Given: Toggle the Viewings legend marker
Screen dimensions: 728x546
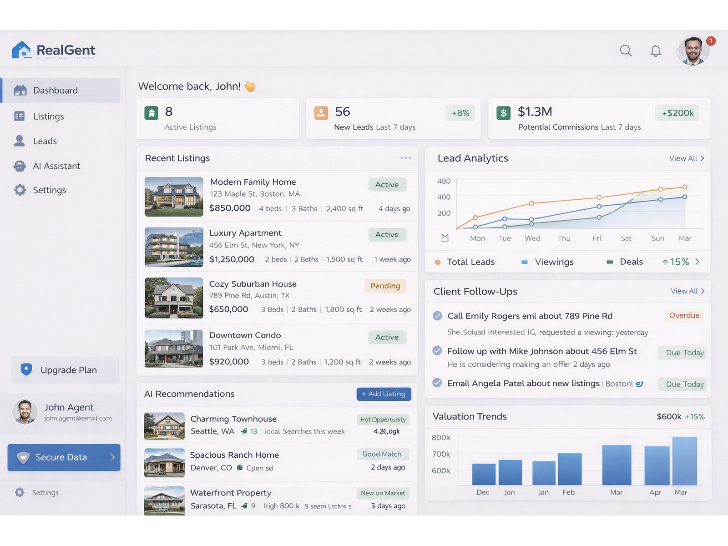Looking at the screenshot, I should pyautogui.click(x=525, y=262).
